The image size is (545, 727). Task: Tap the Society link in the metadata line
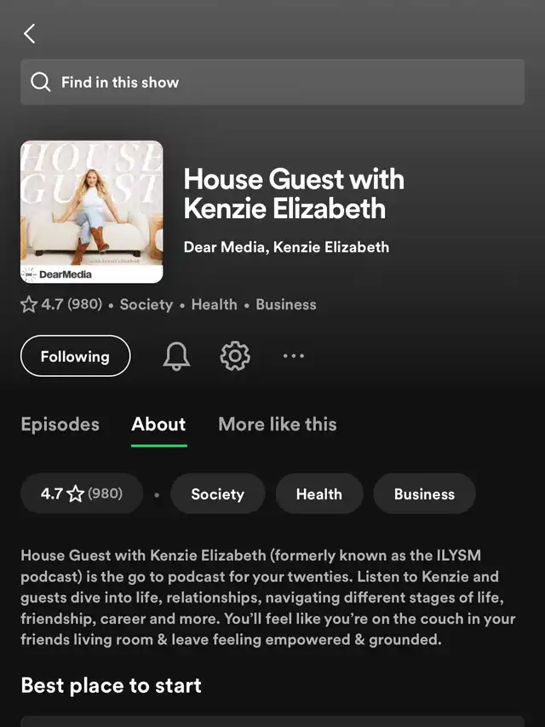pyautogui.click(x=146, y=304)
